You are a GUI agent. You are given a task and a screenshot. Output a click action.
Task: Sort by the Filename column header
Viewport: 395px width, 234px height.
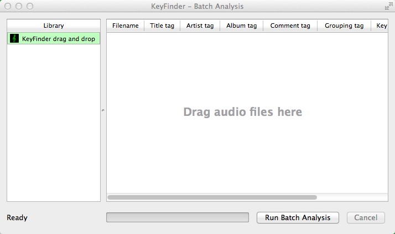[x=126, y=26]
